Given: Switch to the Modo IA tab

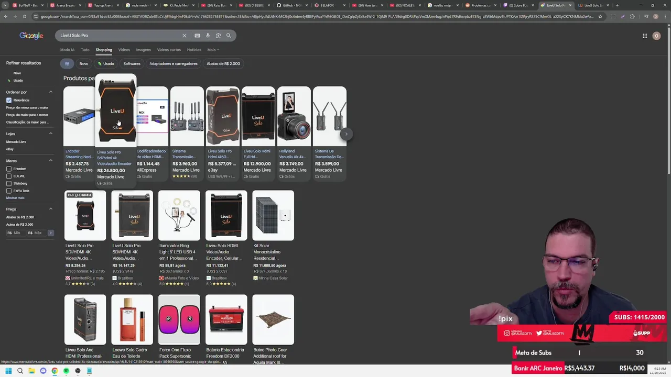Looking at the screenshot, I should [67, 50].
